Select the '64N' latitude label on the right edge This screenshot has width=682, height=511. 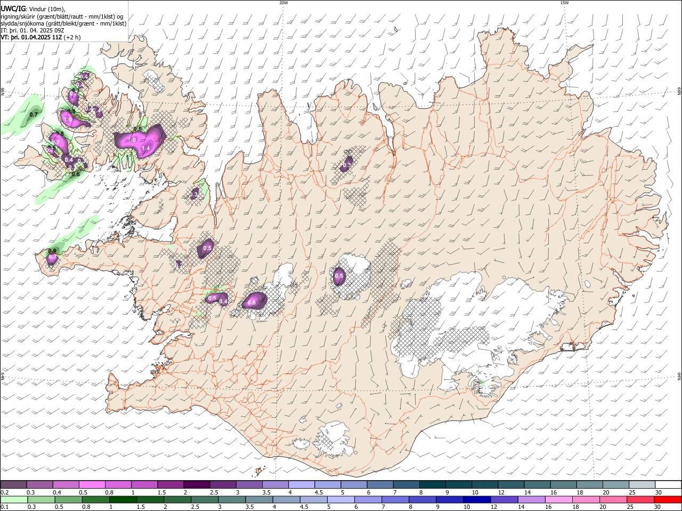coord(679,376)
